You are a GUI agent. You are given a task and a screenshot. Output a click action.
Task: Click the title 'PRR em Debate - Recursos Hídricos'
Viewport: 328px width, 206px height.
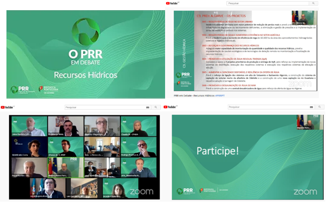click(x=194, y=95)
